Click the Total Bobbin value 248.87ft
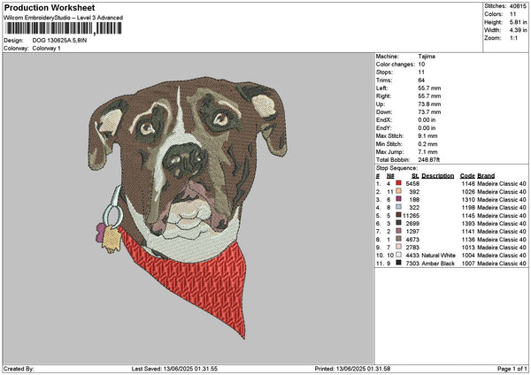This screenshot has width=531, height=375. pos(429,159)
